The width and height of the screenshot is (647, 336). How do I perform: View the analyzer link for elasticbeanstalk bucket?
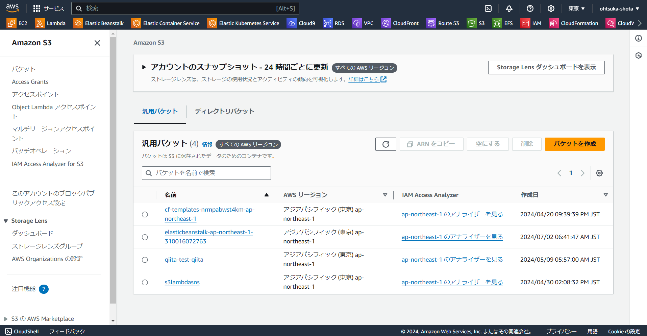pos(452,237)
